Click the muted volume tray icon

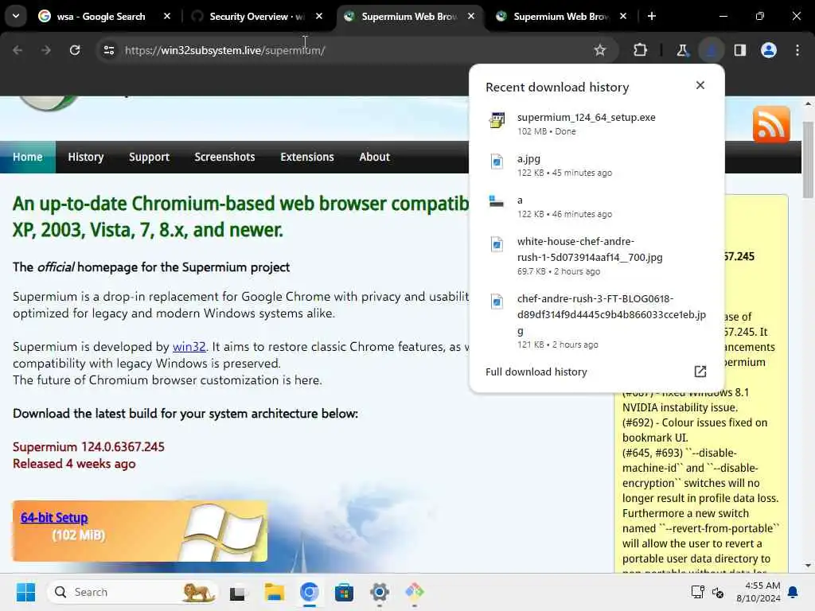(x=718, y=592)
